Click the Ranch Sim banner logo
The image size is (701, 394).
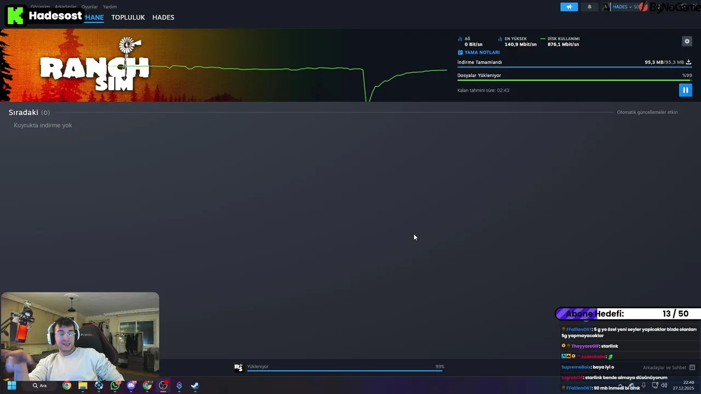[94, 66]
